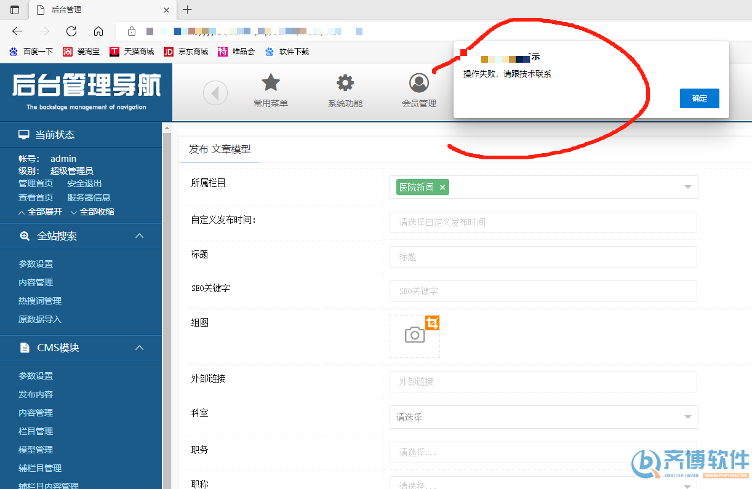Click 安全退出 to log out

tap(85, 183)
